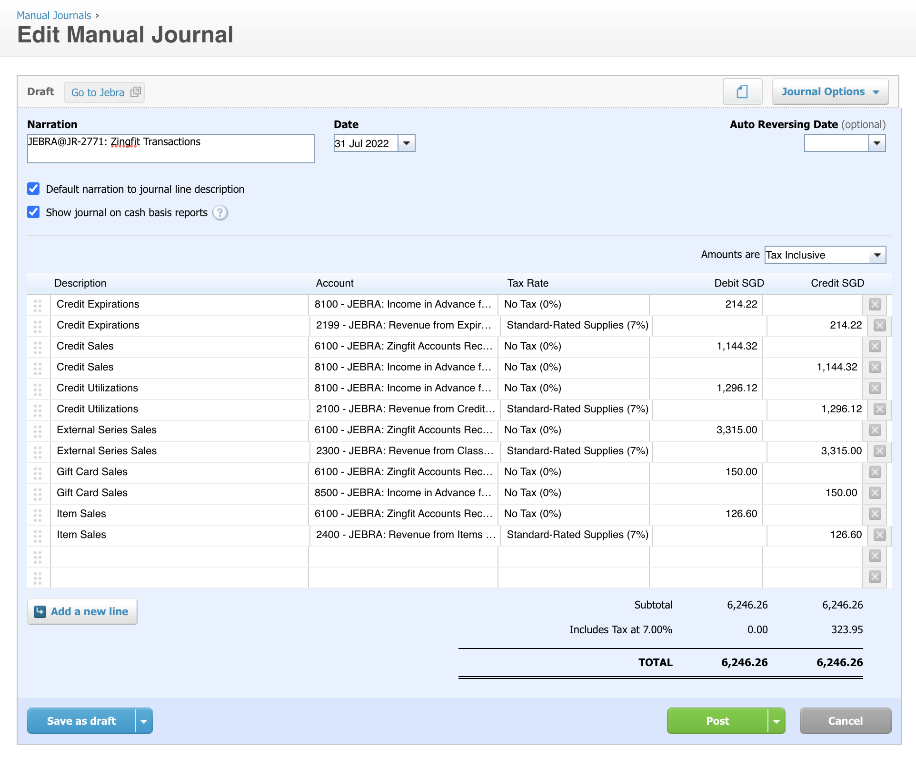Open the Auto Reversing Date picker arrow

click(876, 143)
